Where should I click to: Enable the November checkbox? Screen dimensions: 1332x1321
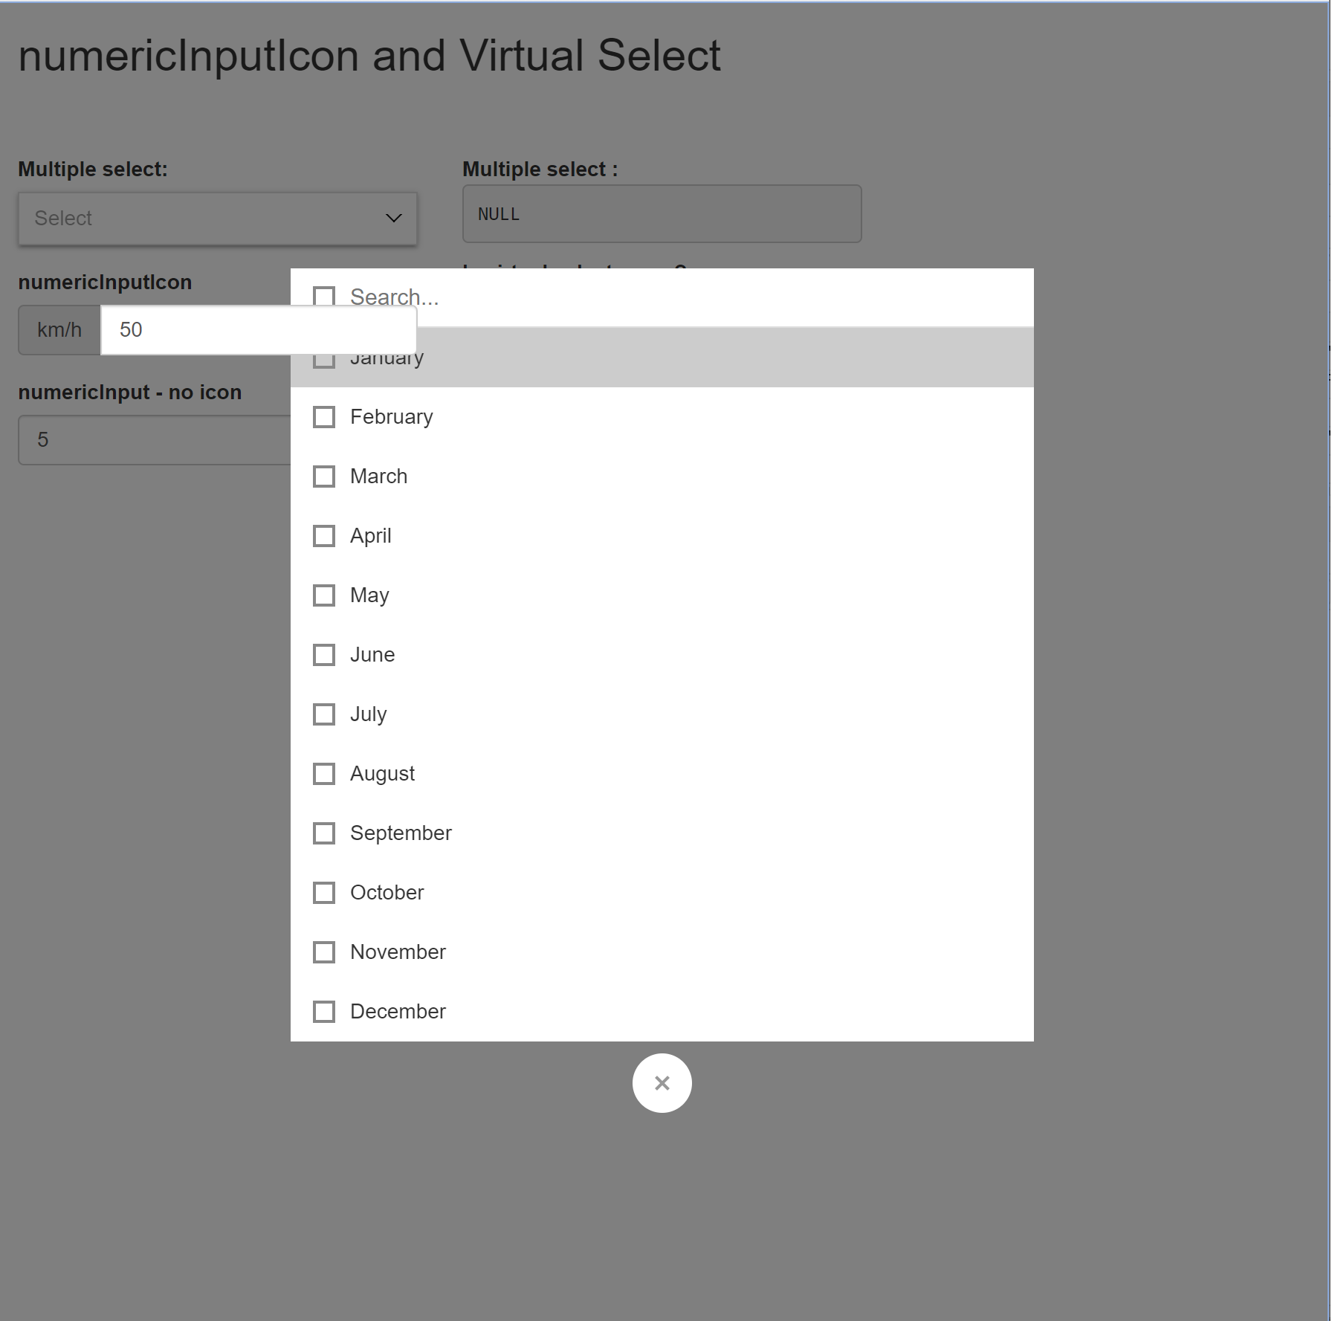(323, 952)
